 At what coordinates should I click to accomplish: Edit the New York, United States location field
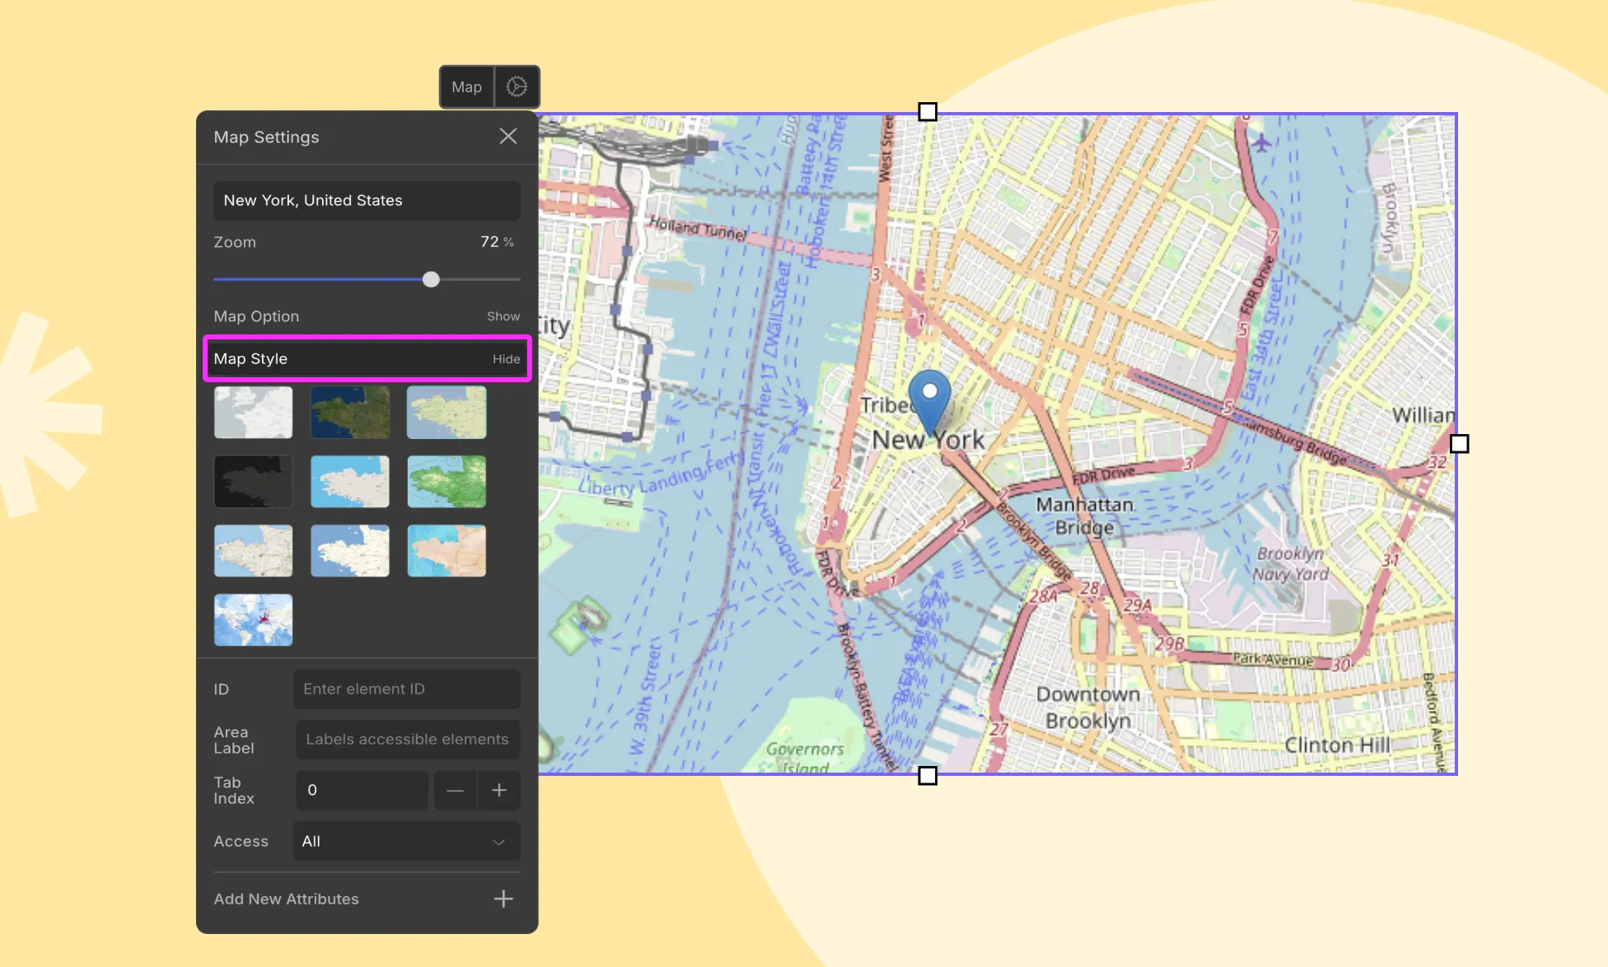point(367,200)
